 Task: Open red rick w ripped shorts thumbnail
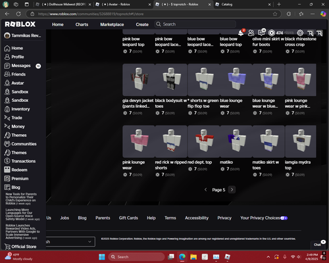[x=171, y=141]
